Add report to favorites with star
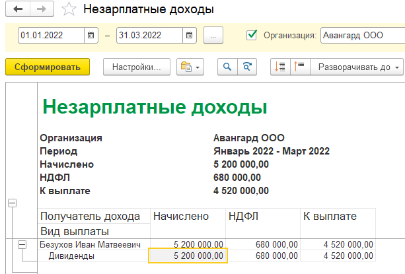 pos(68,10)
